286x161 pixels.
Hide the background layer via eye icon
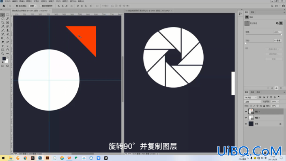pos(246,124)
